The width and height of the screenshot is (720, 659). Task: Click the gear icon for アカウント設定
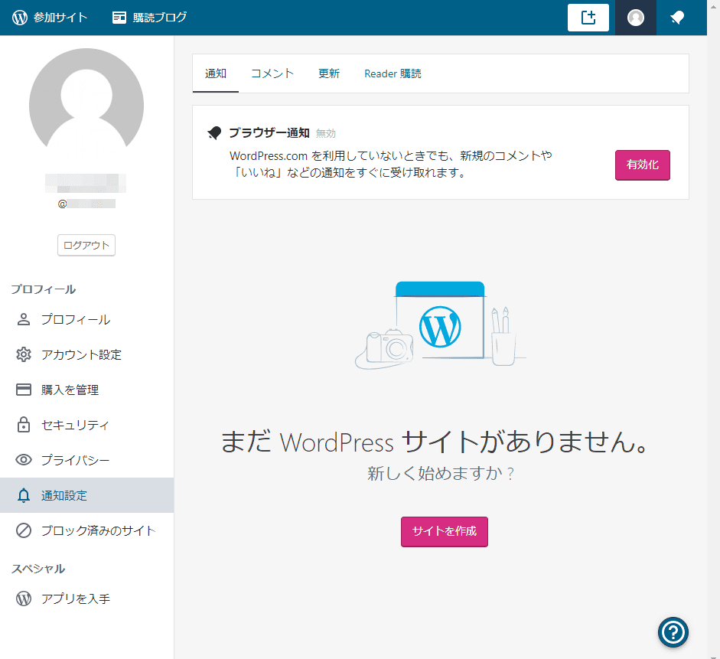tap(24, 354)
